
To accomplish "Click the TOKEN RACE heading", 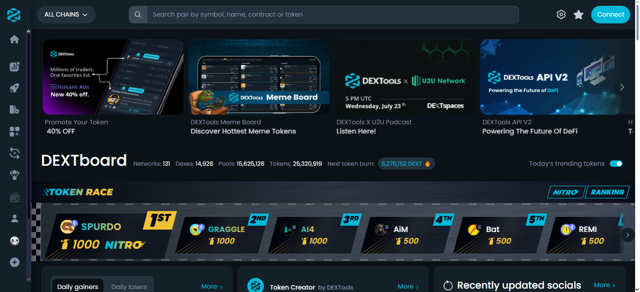I will point(78,192).
